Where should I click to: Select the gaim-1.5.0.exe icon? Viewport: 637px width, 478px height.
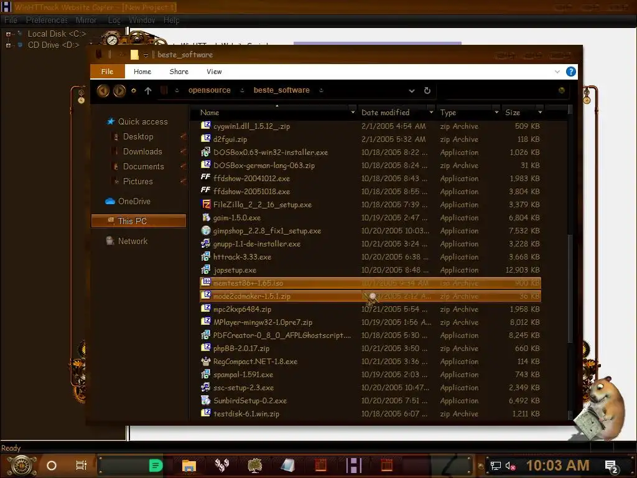[x=206, y=217]
